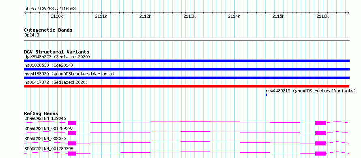Click the 2111k ruler tick label

[x=101, y=16]
